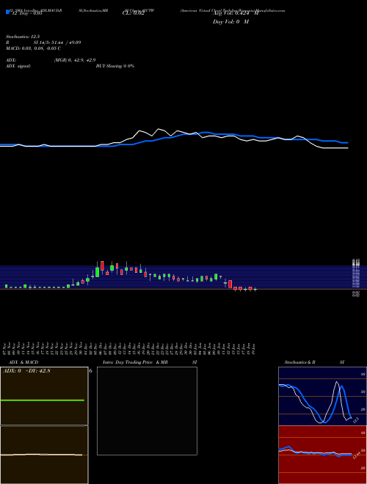This screenshot has height=484, width=367.
Task: Click the 'ADX signal:' label
Action: click(18, 66)
